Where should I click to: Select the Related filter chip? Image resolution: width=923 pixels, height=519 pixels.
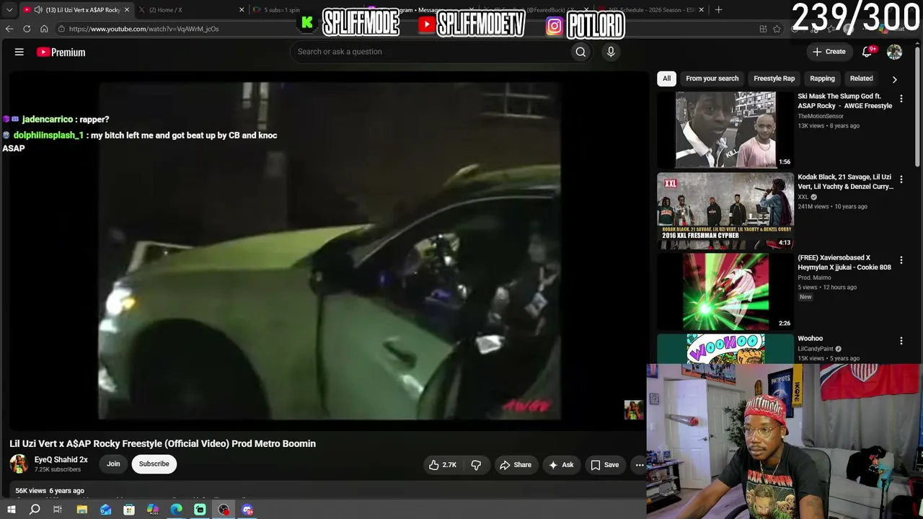point(861,79)
